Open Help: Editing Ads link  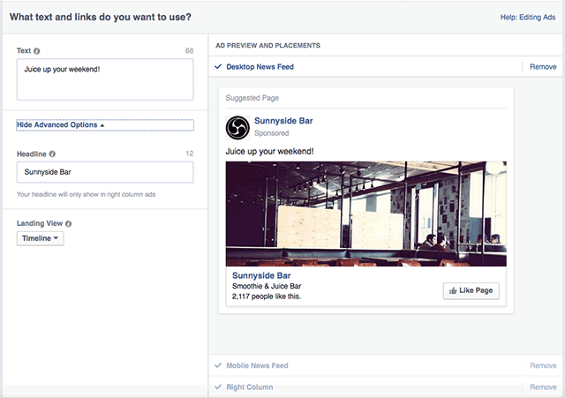526,17
